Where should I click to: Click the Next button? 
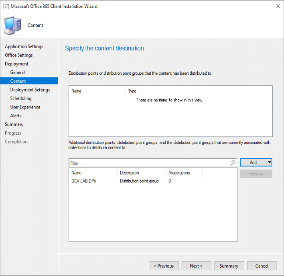(x=196, y=266)
